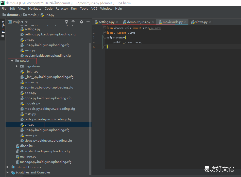Select __init__.py under movie folder
This screenshot has width=241, height=177.
[x=31, y=72]
